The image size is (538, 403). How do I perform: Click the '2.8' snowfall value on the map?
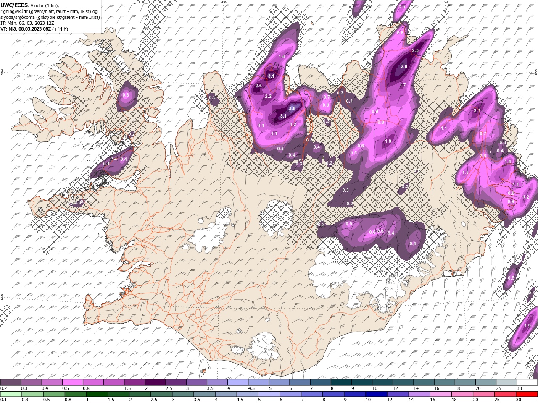tap(404, 66)
